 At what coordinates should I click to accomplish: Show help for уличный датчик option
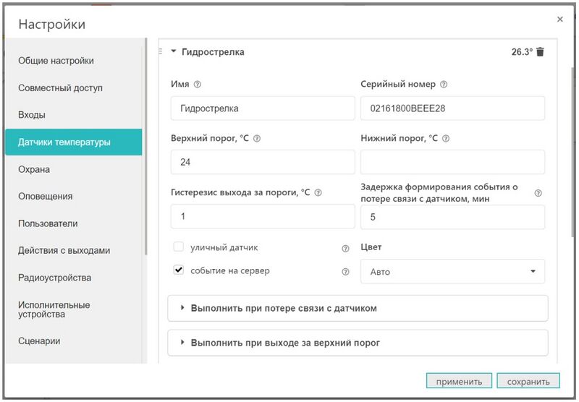click(345, 248)
